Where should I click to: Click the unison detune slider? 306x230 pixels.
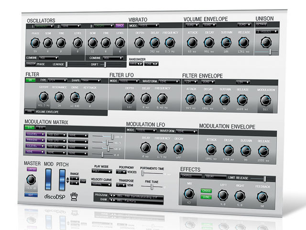[x=267, y=52]
